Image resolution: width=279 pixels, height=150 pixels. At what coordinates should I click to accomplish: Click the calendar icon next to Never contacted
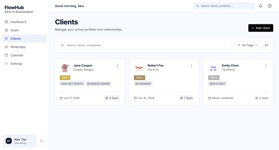pyautogui.click(x=210, y=98)
